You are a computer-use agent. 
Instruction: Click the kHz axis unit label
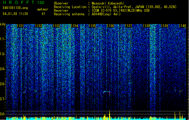pos(3,24)
